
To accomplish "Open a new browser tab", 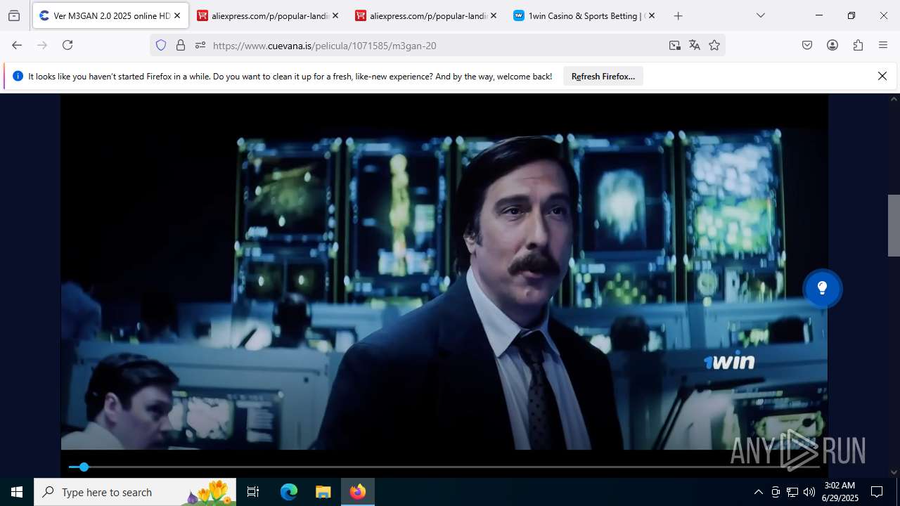I will pyautogui.click(x=678, y=15).
